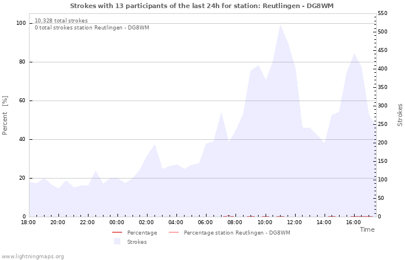
Task: Toggle the "Percentage" legend label
Action: point(142,233)
